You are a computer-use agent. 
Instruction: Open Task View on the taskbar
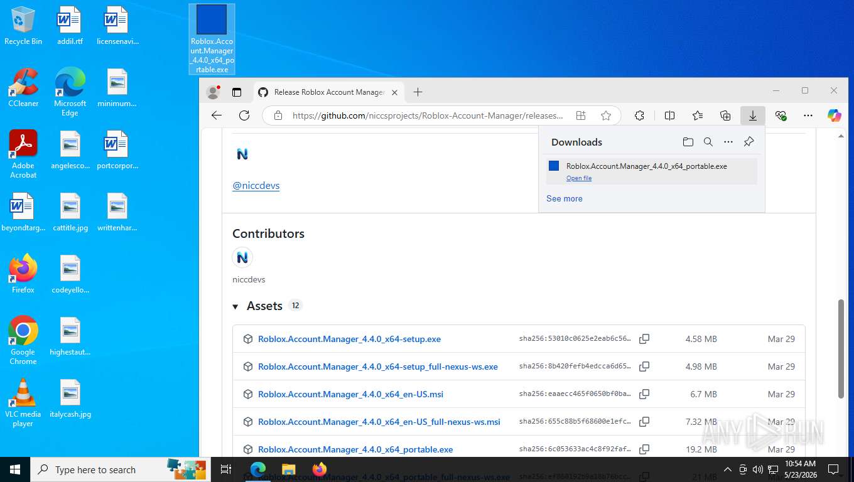226,469
